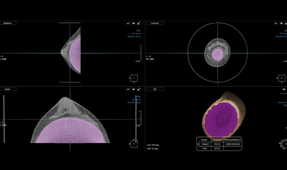Click the checkmark icon in Coronal view
The height and width of the screenshot is (170, 287).
coord(276,23)
